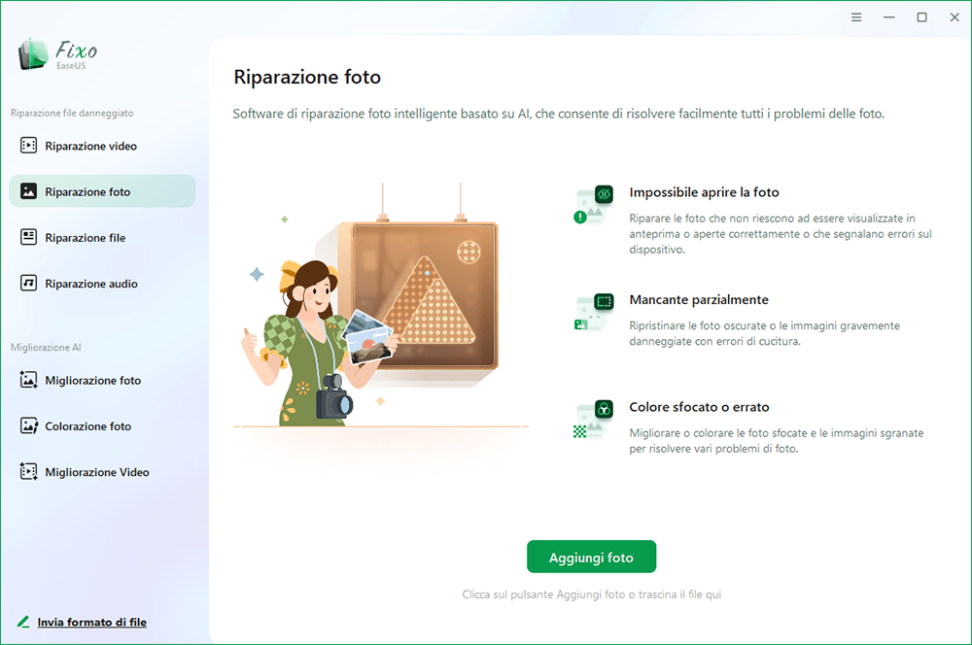Minimize the Fixo window

[889, 17]
